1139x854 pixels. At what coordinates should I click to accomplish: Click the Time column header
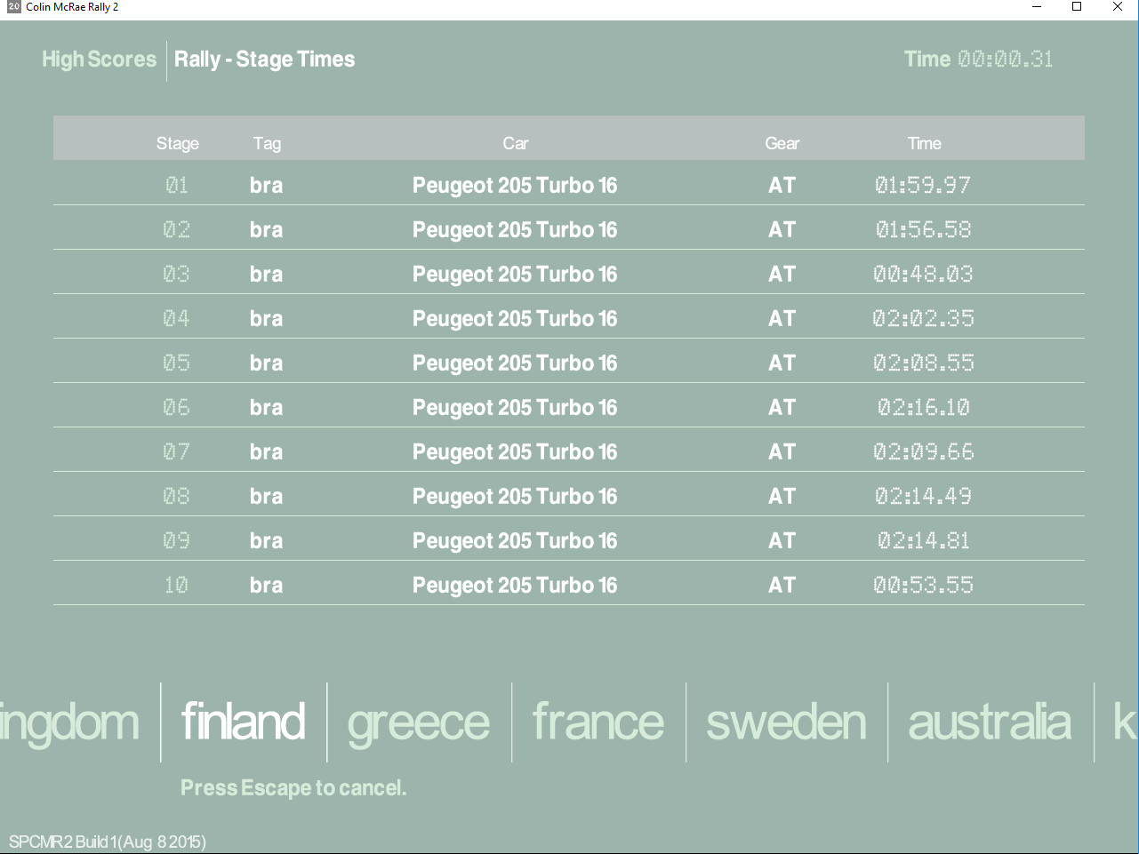point(924,143)
